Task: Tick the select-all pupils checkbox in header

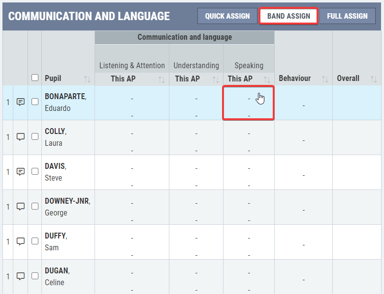Action: click(x=35, y=78)
